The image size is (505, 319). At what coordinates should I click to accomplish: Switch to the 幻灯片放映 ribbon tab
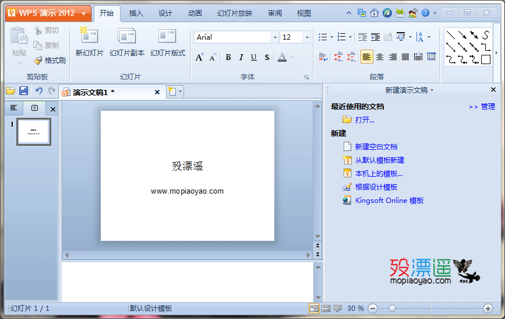[235, 13]
